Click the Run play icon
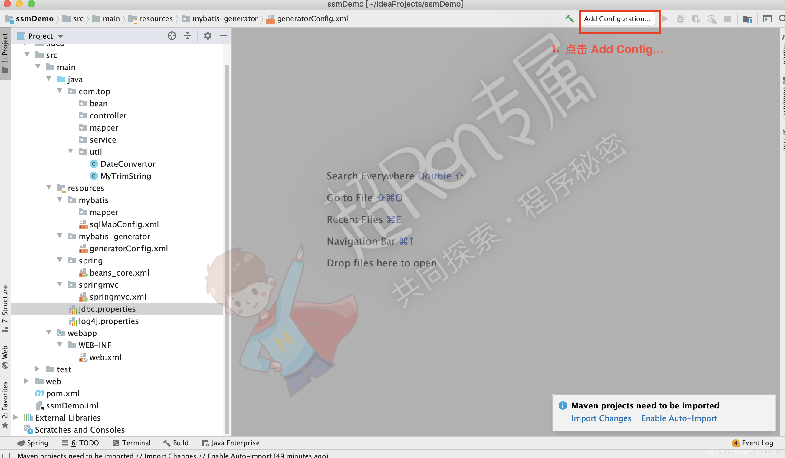Viewport: 785px width, 458px height. 665,19
